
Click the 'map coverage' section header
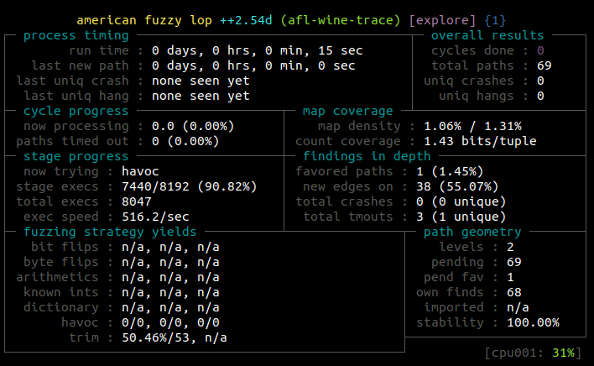(x=348, y=111)
